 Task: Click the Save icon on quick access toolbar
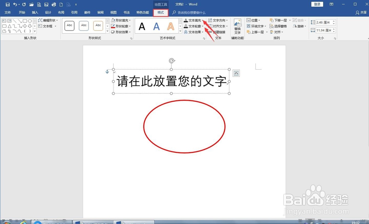[7, 4]
